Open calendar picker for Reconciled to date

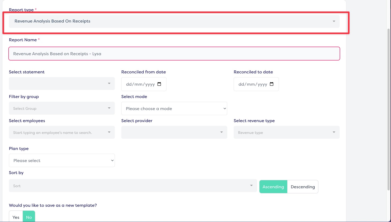(x=272, y=84)
